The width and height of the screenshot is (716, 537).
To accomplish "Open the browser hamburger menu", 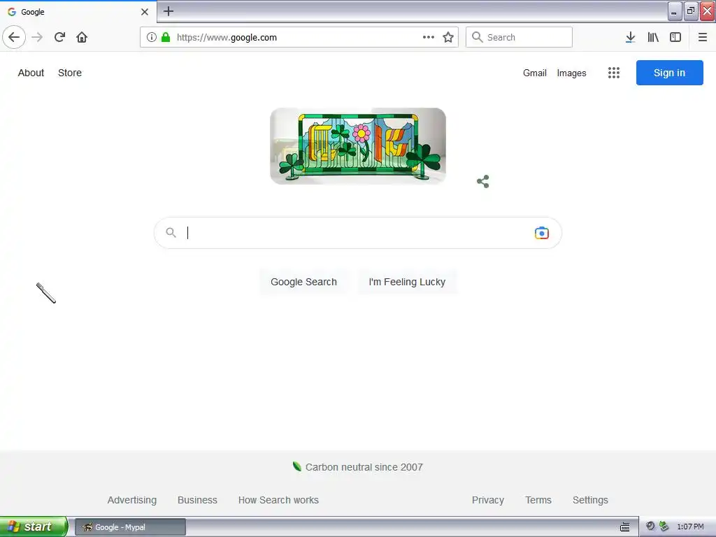I will pyautogui.click(x=703, y=38).
